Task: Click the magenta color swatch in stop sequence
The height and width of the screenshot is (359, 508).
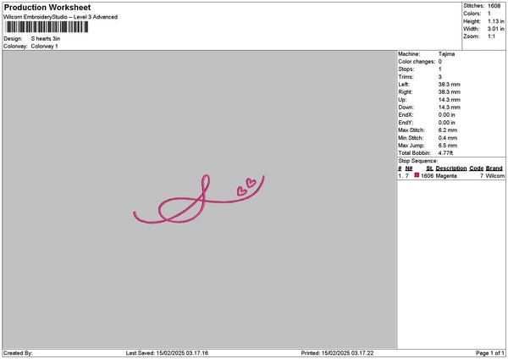Action: pos(417,175)
